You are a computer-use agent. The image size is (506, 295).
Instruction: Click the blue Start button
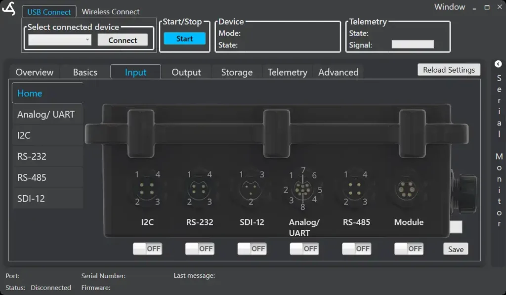point(185,39)
